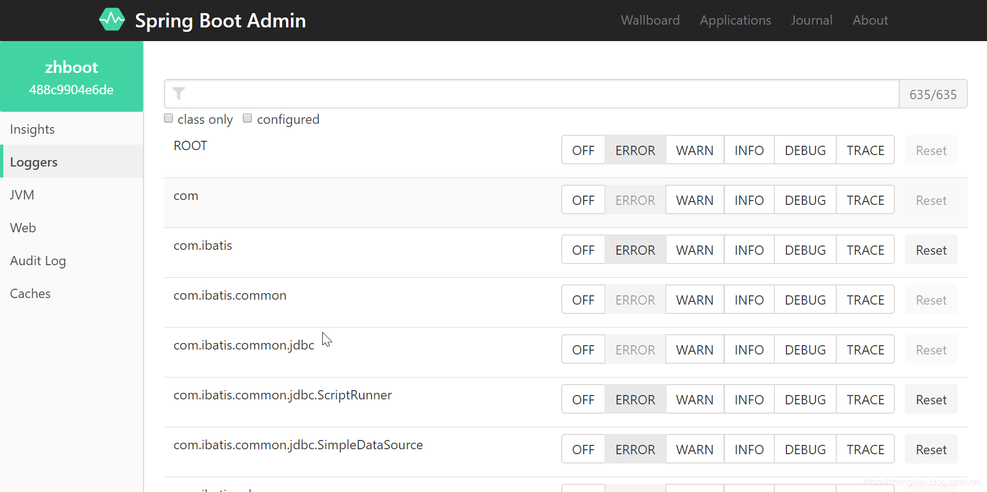Set com.ibatis.common.jdbc logger to TRACE
This screenshot has height=492, width=987.
point(865,350)
